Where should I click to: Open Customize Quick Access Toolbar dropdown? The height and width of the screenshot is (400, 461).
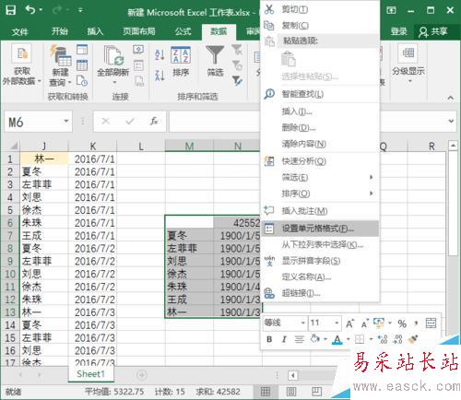[x=80, y=10]
